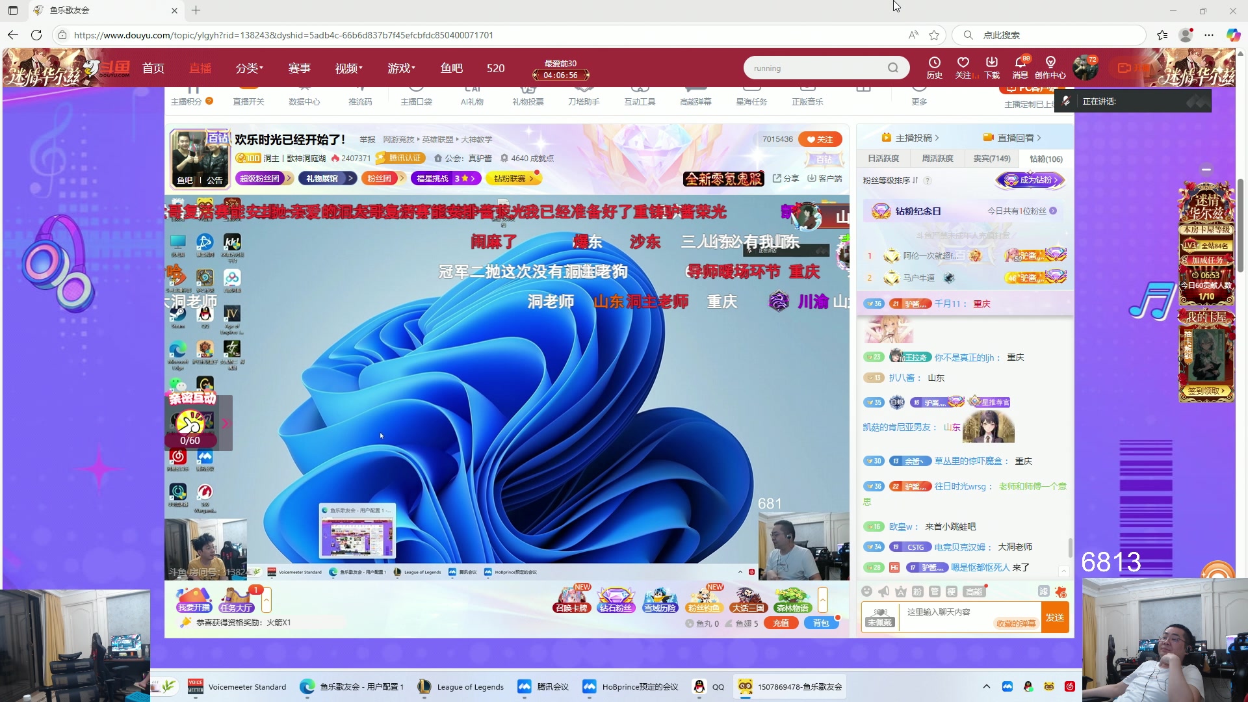The height and width of the screenshot is (702, 1248).
Task: Click the 收藏的弹幕 saved comments button
Action: pyautogui.click(x=1015, y=623)
